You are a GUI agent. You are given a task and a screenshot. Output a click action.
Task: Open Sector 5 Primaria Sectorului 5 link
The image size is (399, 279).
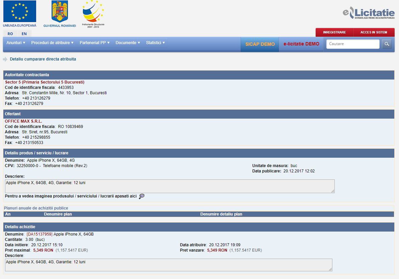(45, 82)
